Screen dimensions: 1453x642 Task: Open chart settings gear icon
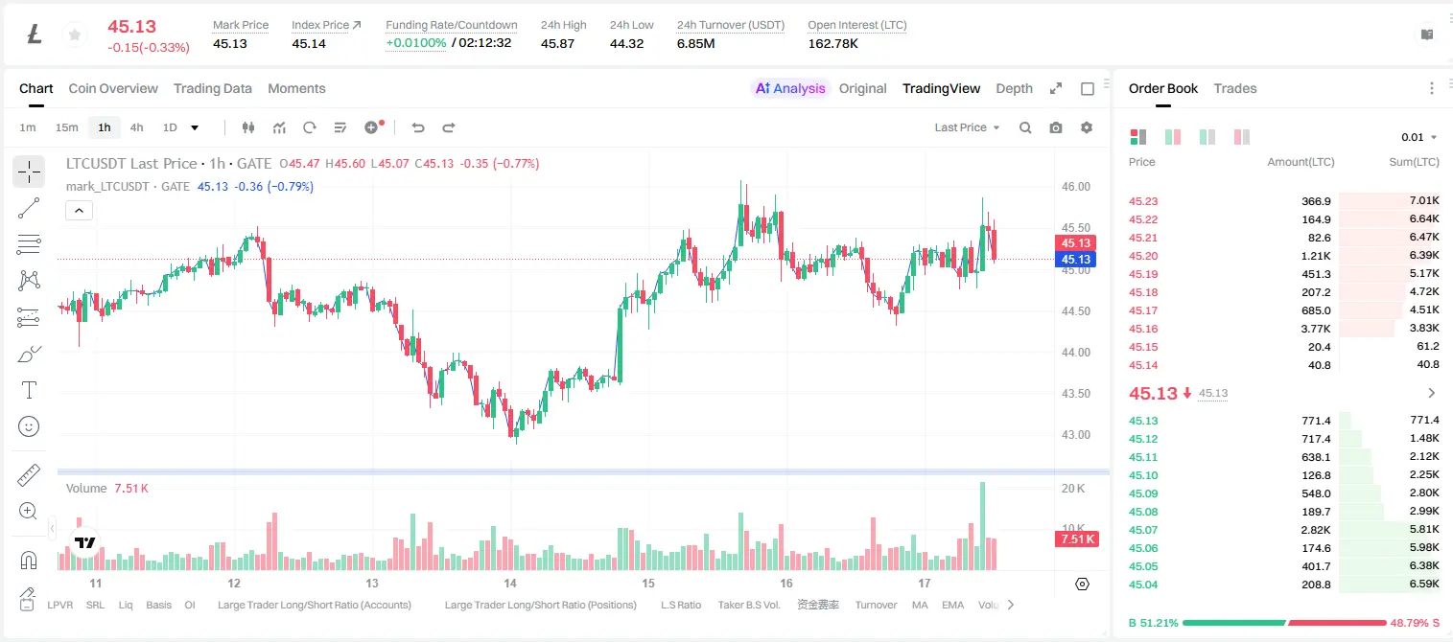1087,127
